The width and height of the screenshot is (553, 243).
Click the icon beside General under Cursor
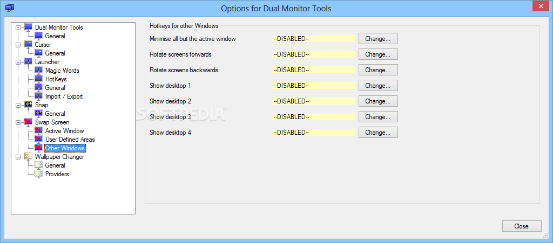tap(38, 53)
